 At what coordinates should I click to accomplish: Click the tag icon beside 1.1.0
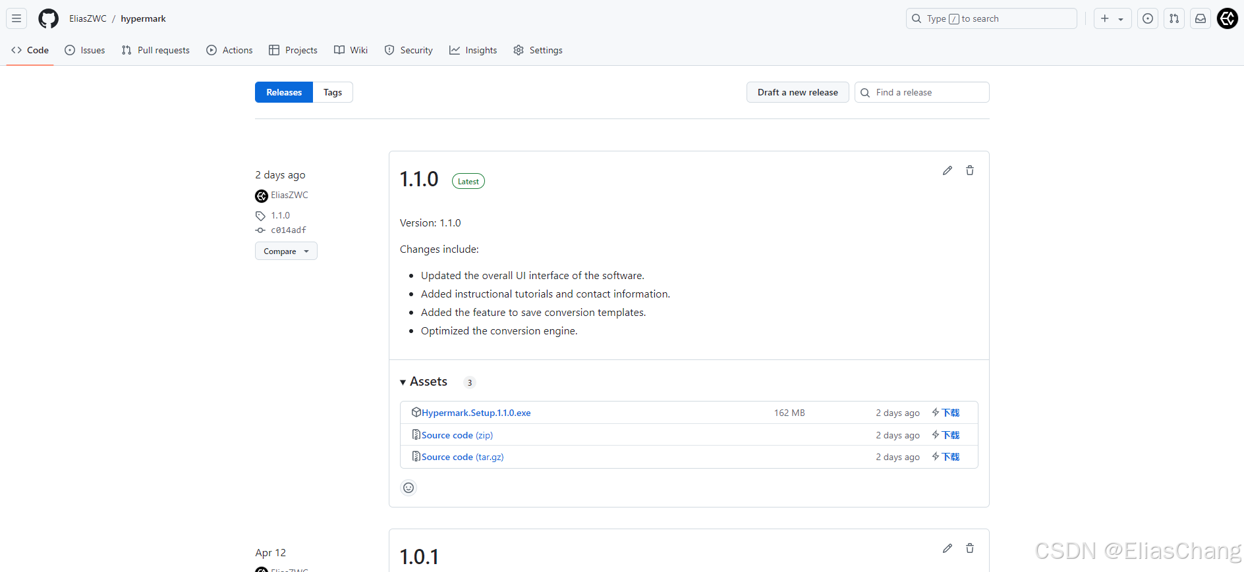tap(260, 216)
